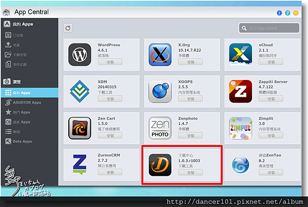This screenshot has height=207, width=308.
Task: Install WordPress with its button
Action: point(110,62)
